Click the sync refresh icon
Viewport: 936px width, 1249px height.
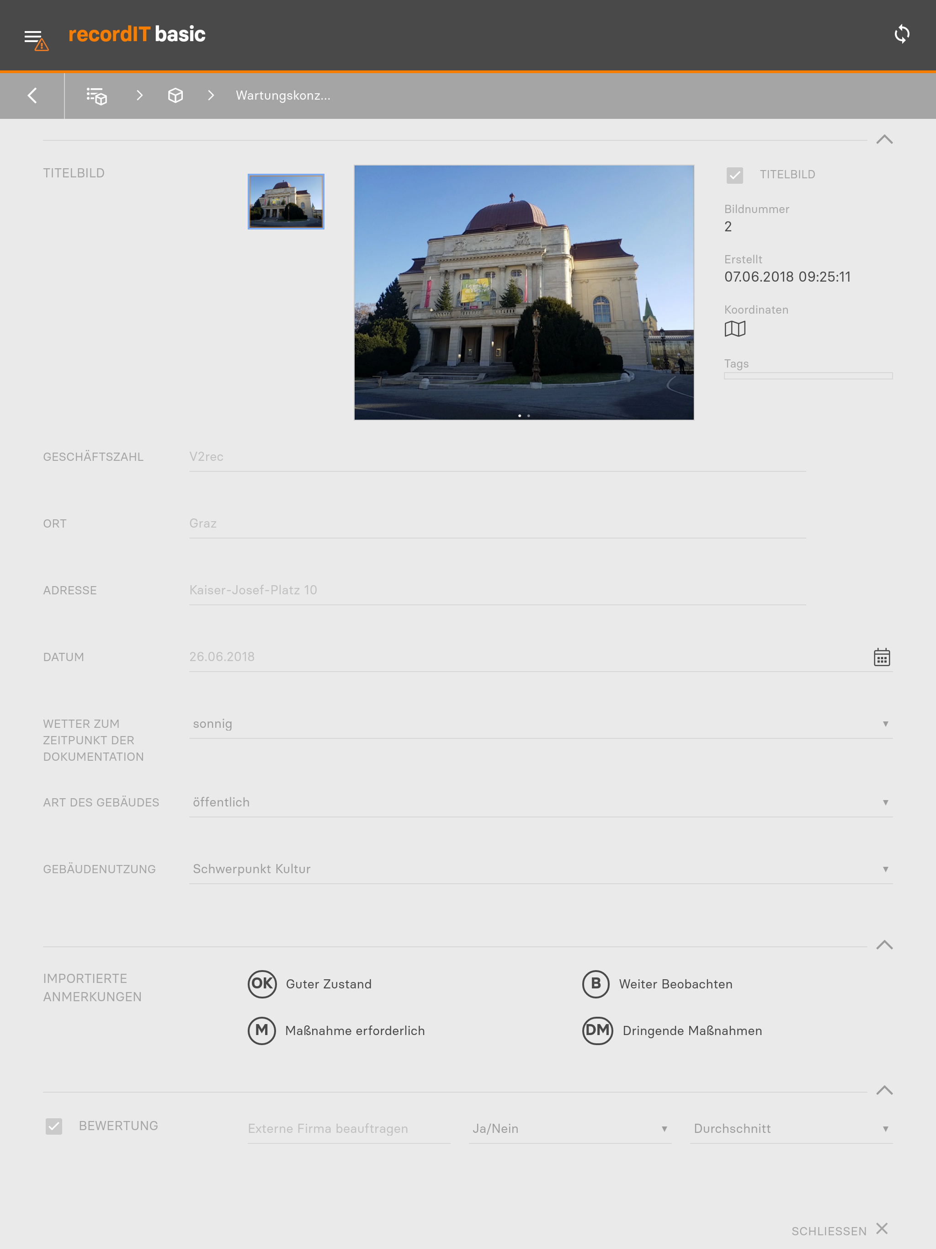pyautogui.click(x=902, y=34)
